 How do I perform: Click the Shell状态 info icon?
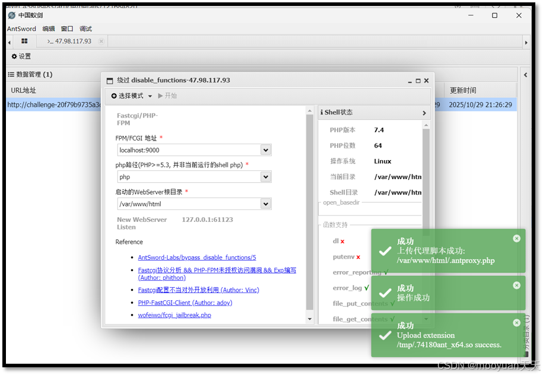coord(322,113)
